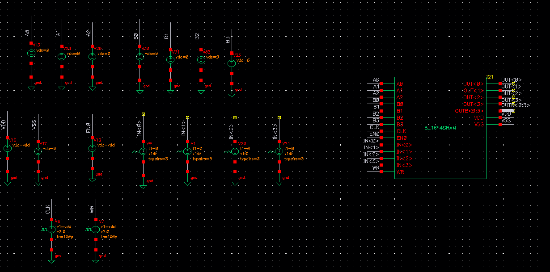Select the V1 source with tvpairs=5
The width and height of the screenshot is (550, 272).
(187, 152)
